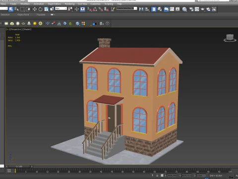Click Use Pivot Point Center icon
238x179 pixels.
coord(70,9)
